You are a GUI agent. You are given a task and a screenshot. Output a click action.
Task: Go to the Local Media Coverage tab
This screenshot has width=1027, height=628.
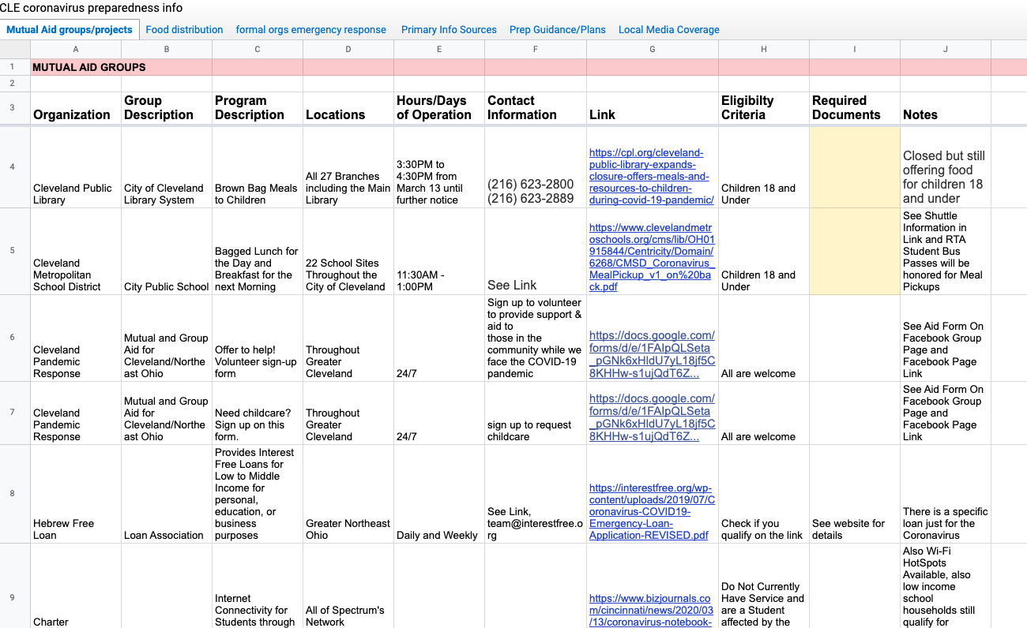point(669,30)
